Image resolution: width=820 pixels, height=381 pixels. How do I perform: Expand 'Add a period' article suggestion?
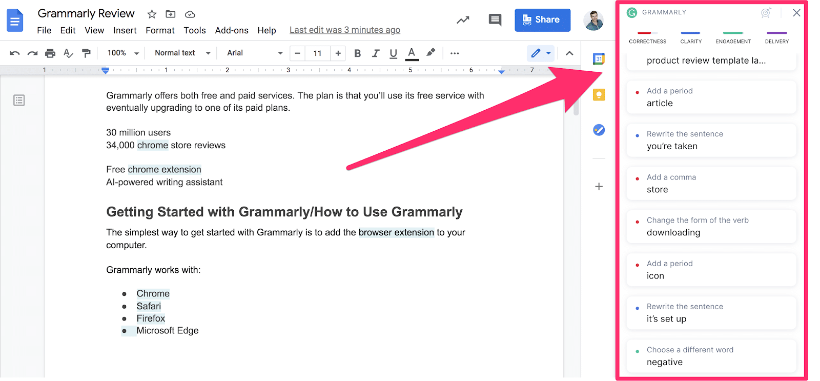(x=711, y=97)
